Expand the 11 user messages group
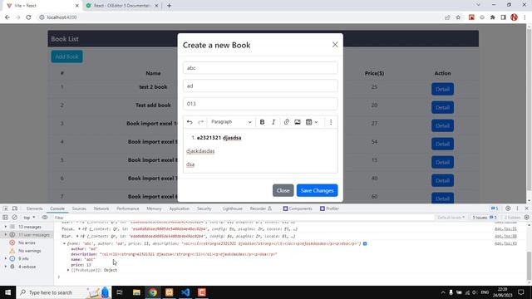The width and height of the screenshot is (532, 299). tap(6, 234)
